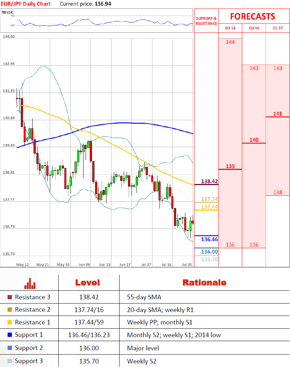Screen dimensions: 290x367
Task: Click the May 12 date axis label
Action: (22, 265)
